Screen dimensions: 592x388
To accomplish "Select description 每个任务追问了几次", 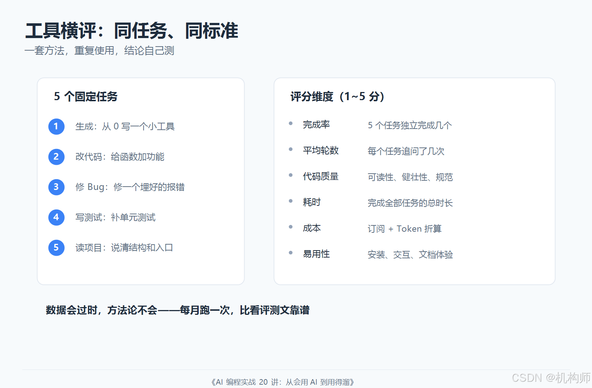I will [x=406, y=152].
